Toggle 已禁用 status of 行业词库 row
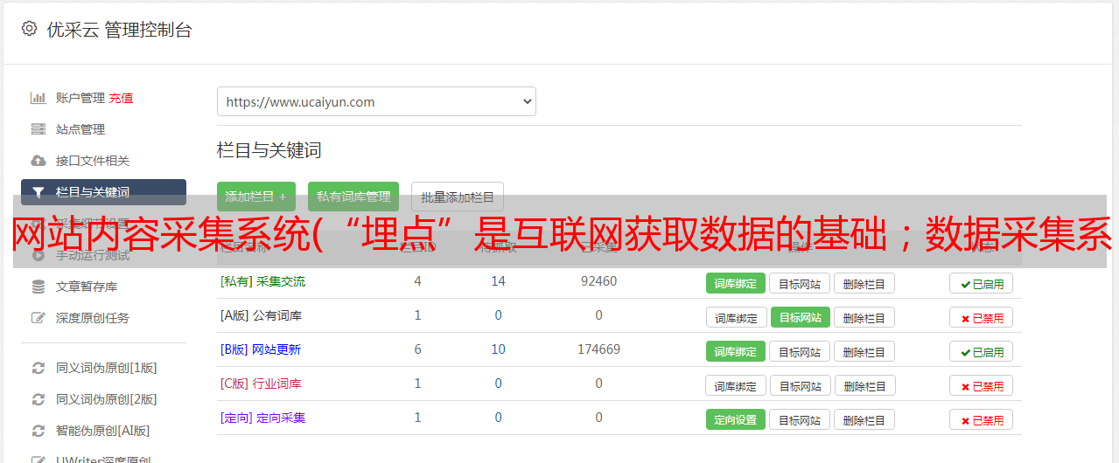This screenshot has height=463, width=1119. coord(982,385)
